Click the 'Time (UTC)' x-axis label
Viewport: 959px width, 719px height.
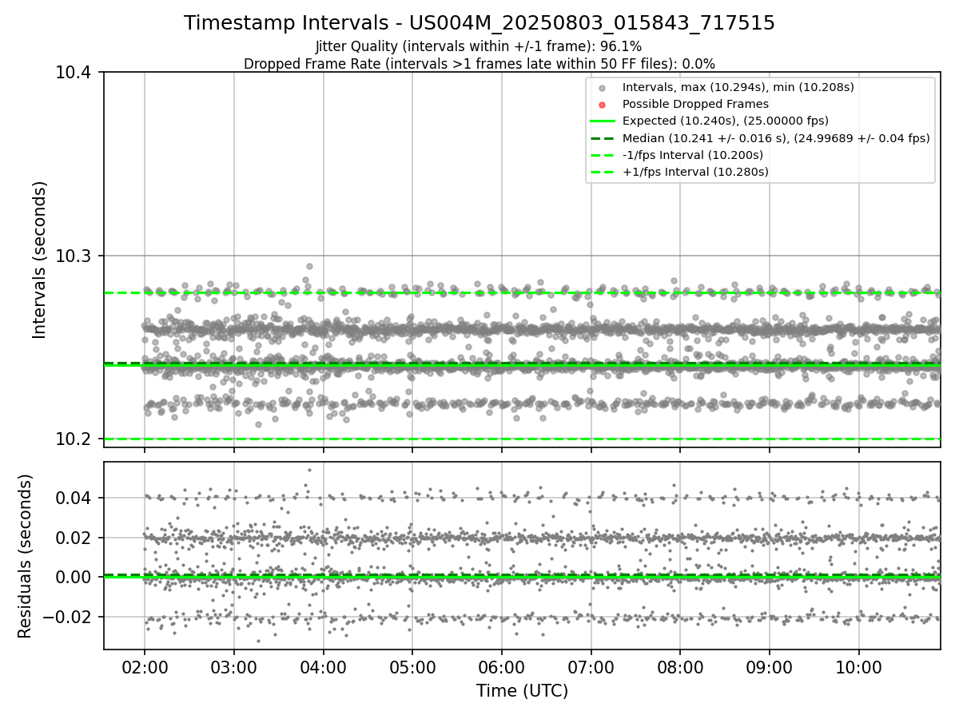pyautogui.click(x=522, y=691)
